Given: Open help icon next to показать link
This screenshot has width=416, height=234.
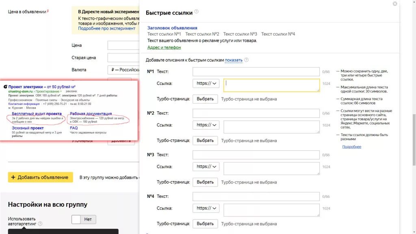Looking at the screenshot, I should [246, 60].
